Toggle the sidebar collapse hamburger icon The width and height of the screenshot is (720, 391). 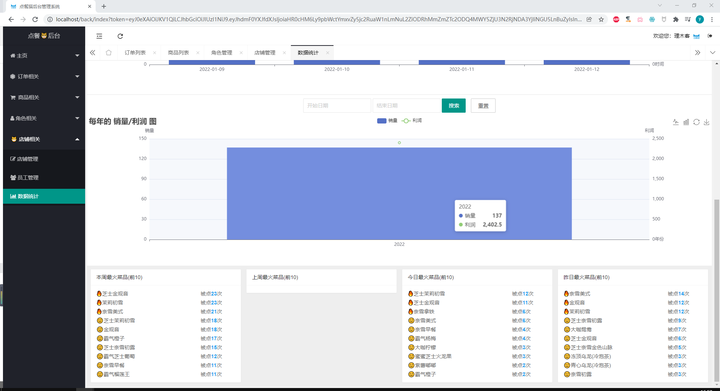99,36
